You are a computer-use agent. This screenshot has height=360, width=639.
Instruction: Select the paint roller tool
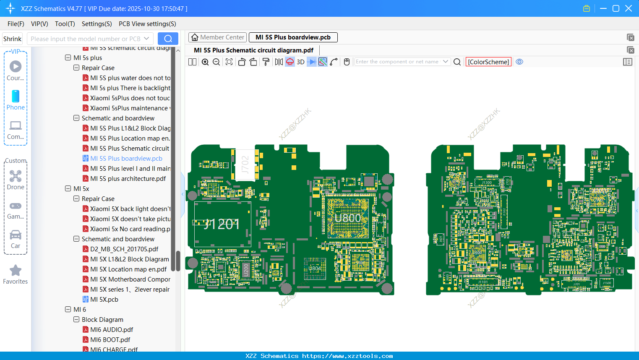[266, 62]
